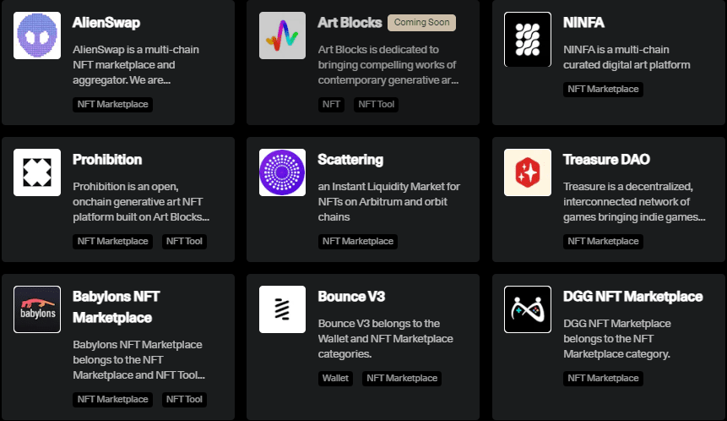727x421 pixels.
Task: Click the DGG game controller icon
Action: [x=528, y=309]
